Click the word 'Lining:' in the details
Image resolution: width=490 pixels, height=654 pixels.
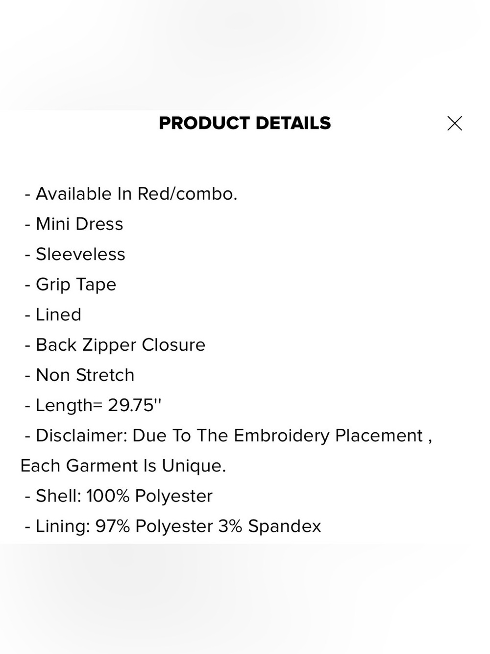click(x=63, y=526)
